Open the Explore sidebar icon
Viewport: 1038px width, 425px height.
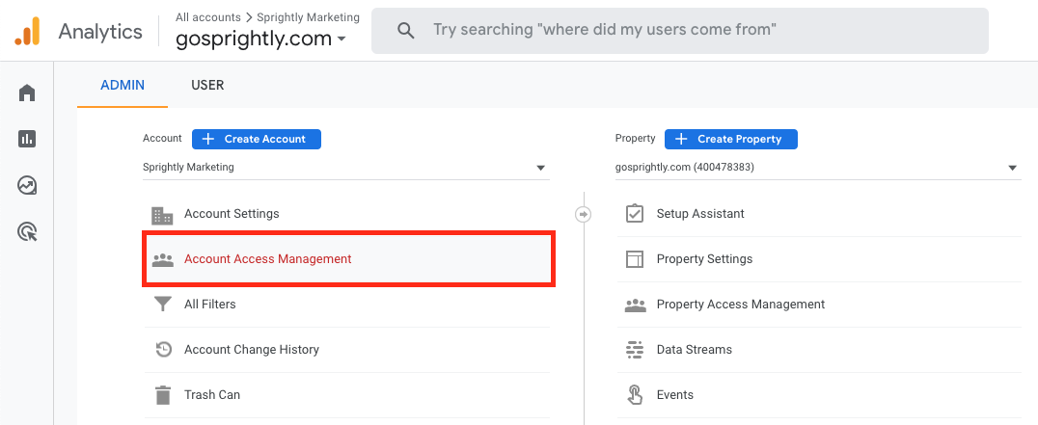tap(27, 186)
